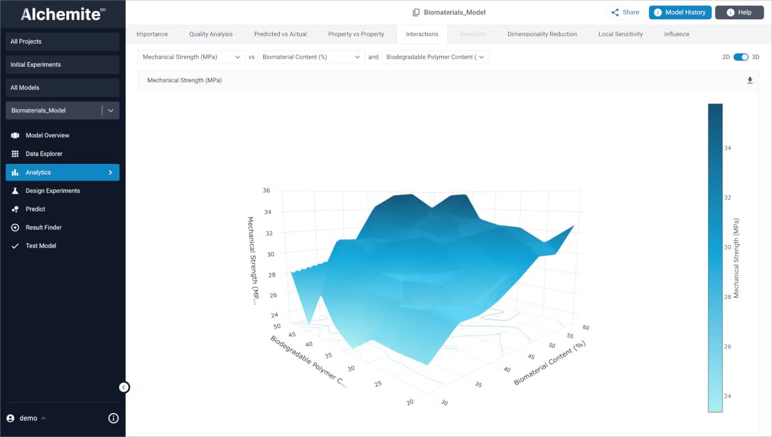The width and height of the screenshot is (772, 437).
Task: Open Test Model checkmark icon
Action: click(15, 246)
